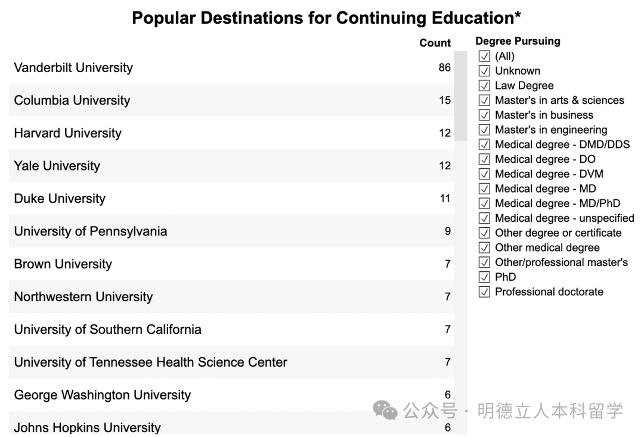Toggle Other medical degree checkbox
This screenshot has width=644, height=437.
tap(484, 248)
